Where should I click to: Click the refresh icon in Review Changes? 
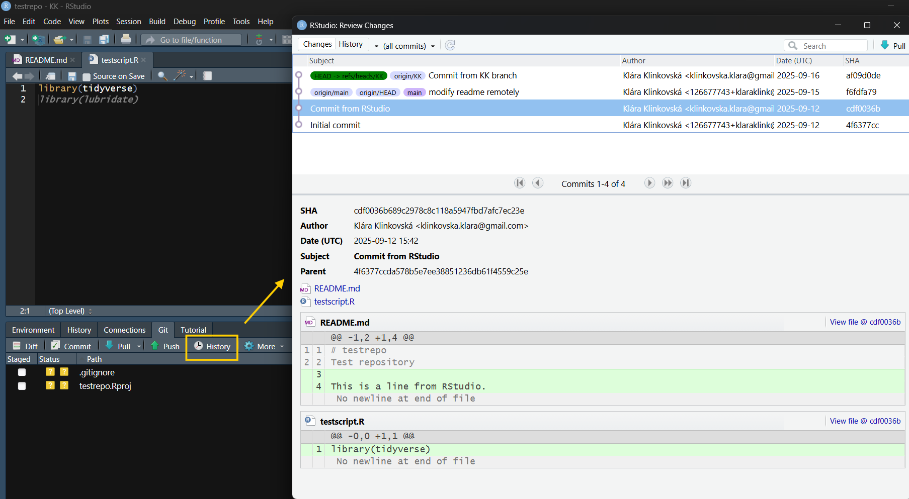point(450,45)
